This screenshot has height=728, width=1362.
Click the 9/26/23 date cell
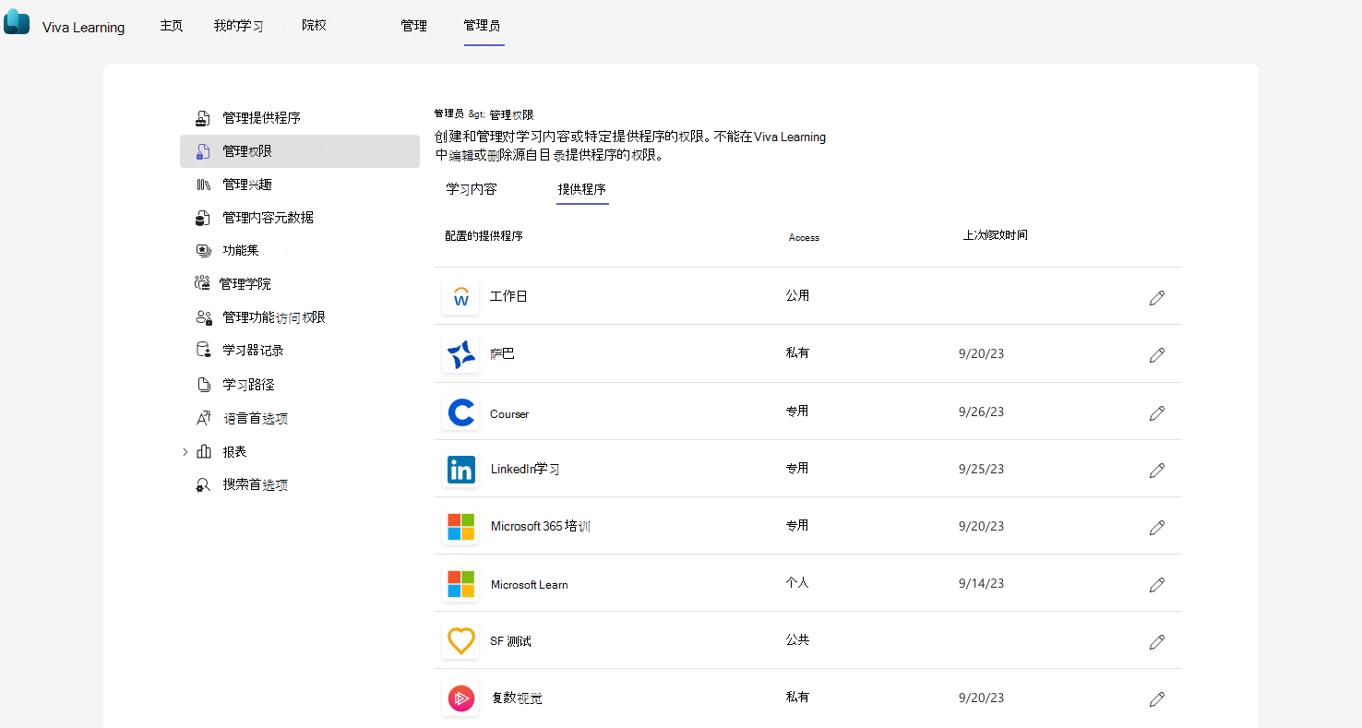pos(982,412)
